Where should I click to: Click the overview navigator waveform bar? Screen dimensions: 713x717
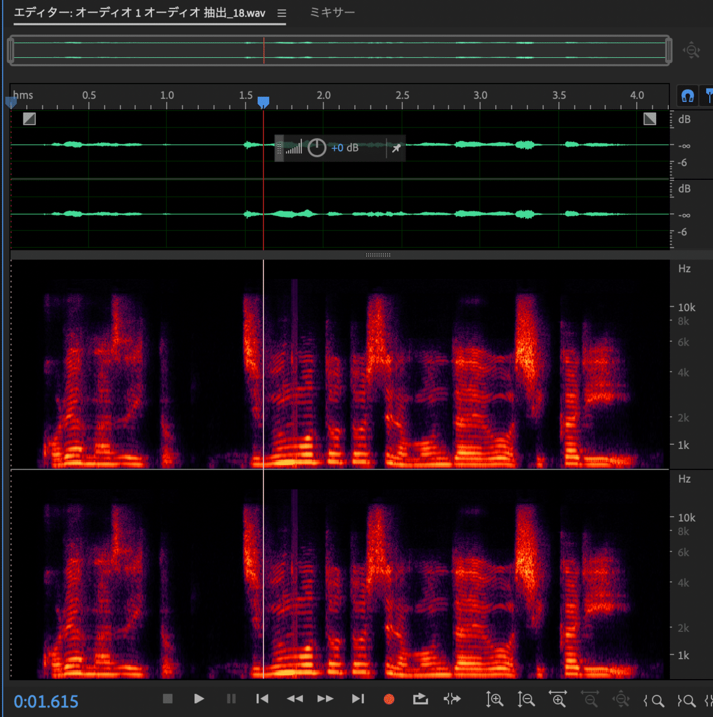click(x=340, y=50)
